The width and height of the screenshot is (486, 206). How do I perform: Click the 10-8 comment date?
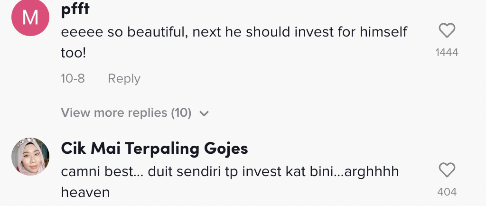73,78
